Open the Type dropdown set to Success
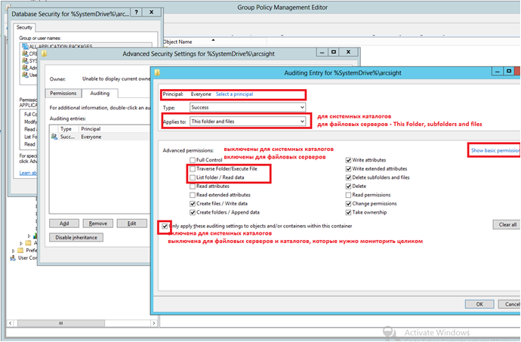Image resolution: width=521 pixels, height=342 pixels. pos(248,107)
